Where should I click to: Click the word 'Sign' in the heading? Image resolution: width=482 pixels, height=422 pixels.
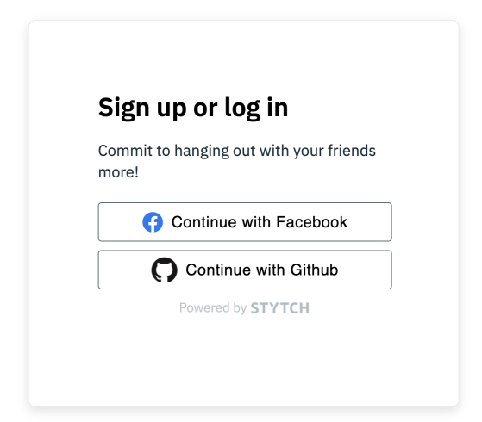pyautogui.click(x=124, y=109)
